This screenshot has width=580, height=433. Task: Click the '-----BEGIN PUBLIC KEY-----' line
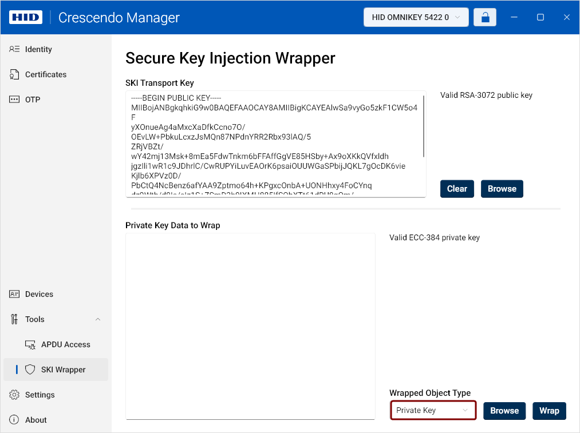(x=176, y=98)
